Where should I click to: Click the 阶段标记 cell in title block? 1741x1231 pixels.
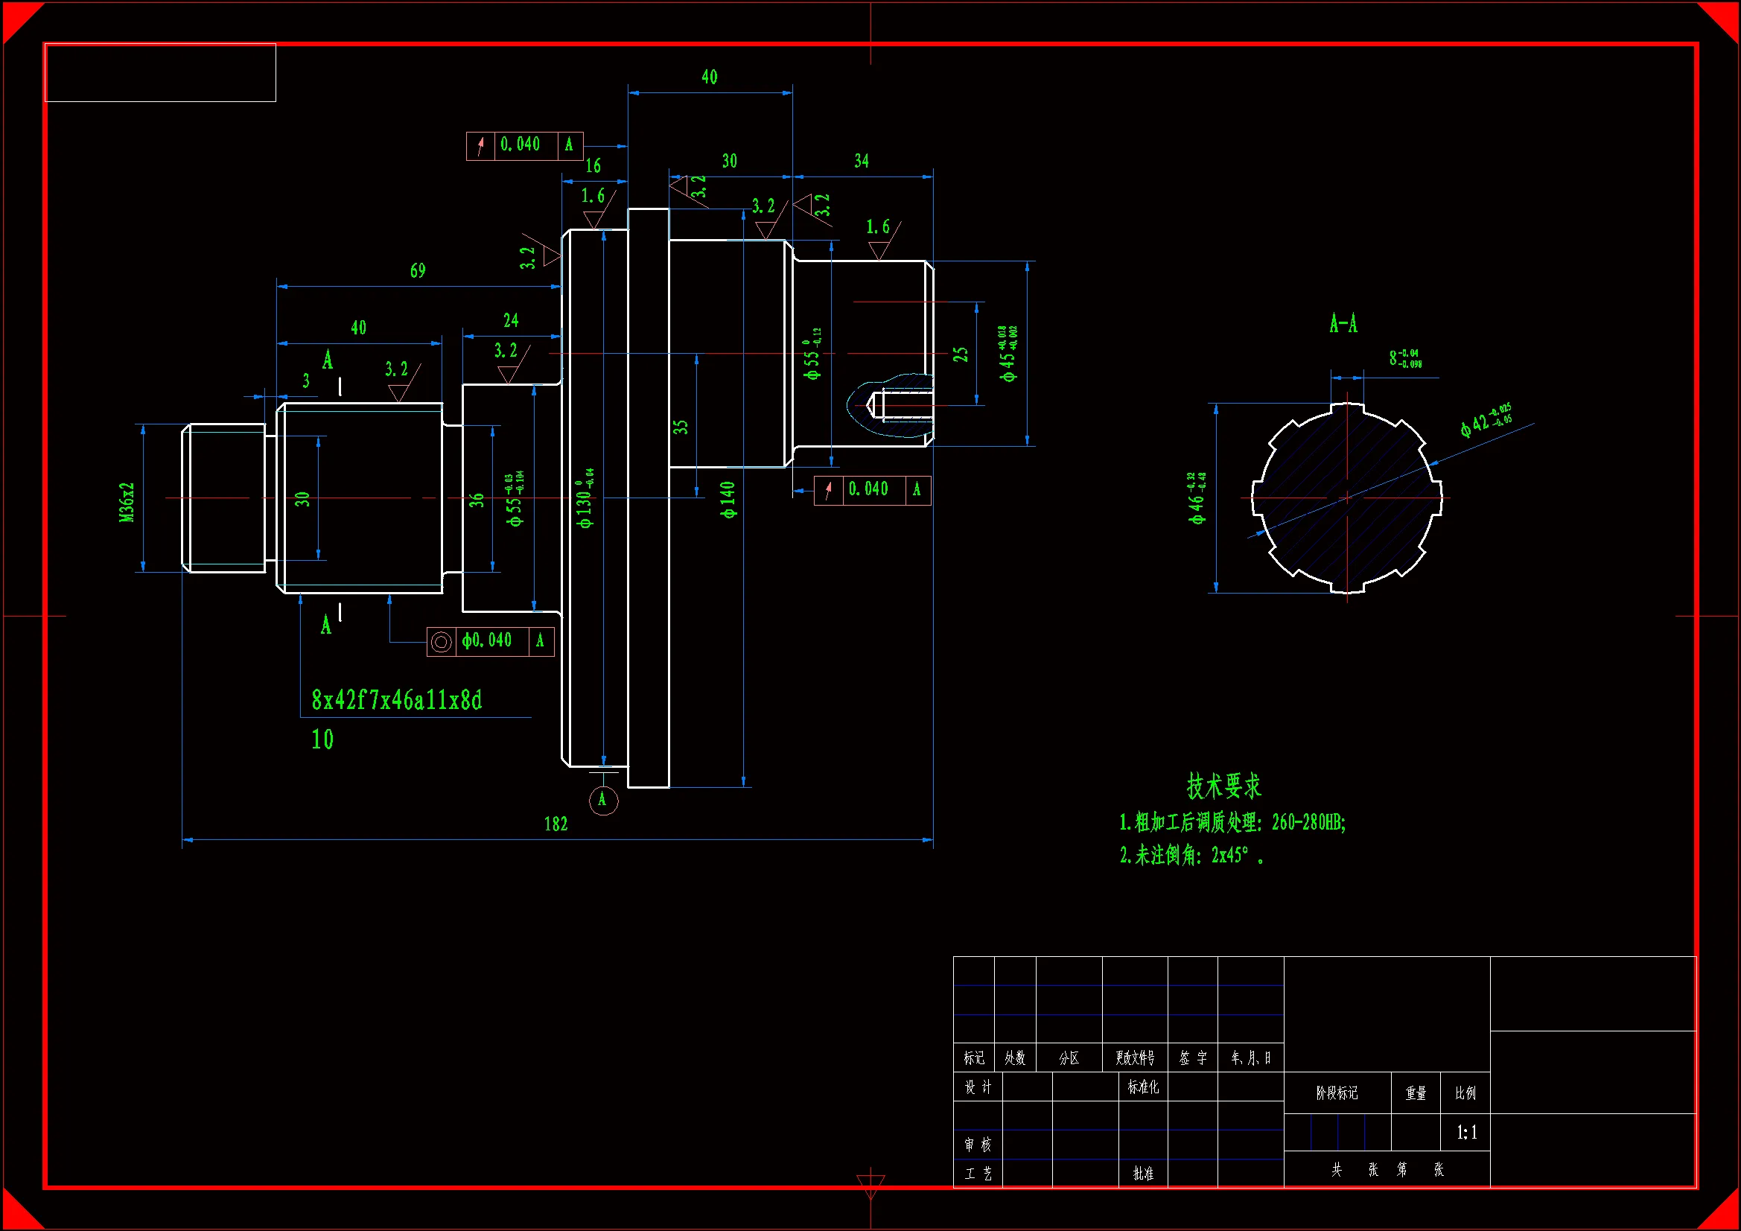click(1337, 1093)
